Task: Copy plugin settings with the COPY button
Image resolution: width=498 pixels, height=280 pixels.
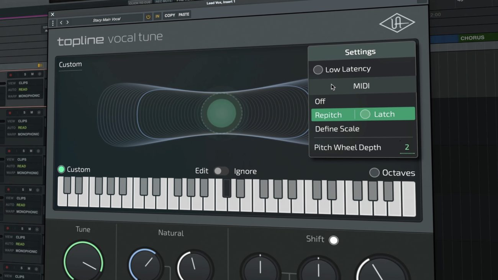Action: pos(170,15)
